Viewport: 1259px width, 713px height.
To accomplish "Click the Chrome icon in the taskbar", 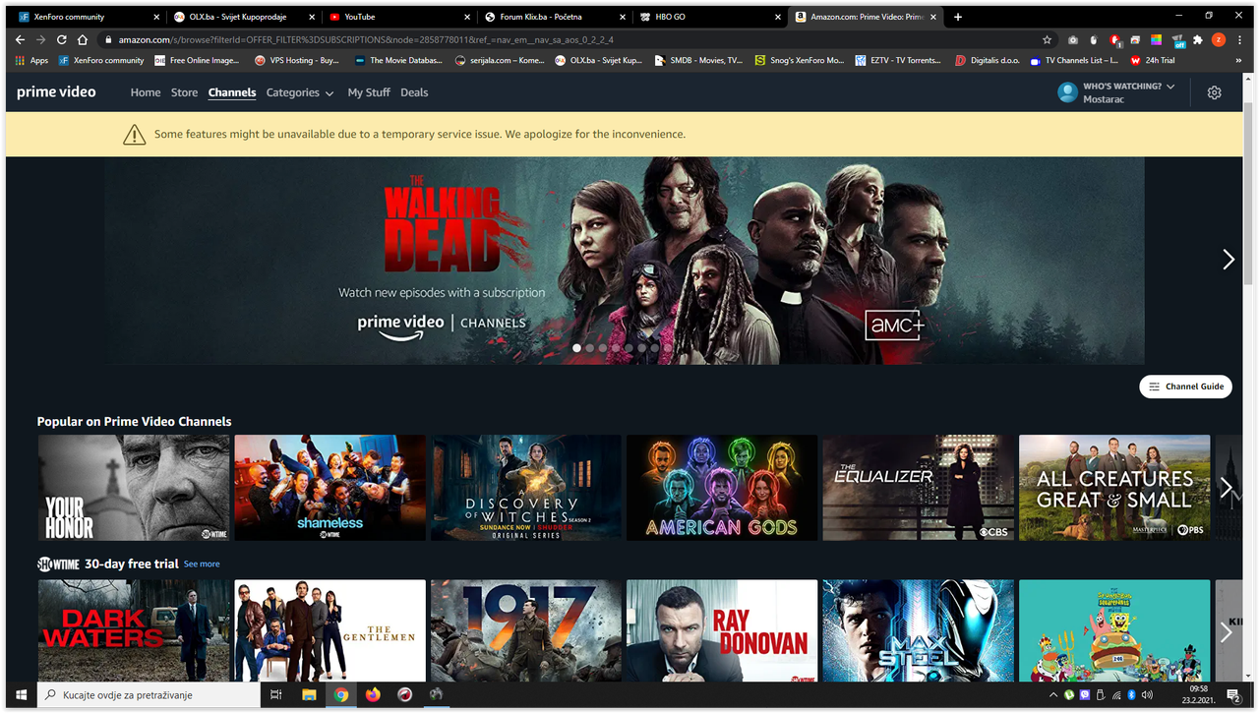I will click(340, 695).
